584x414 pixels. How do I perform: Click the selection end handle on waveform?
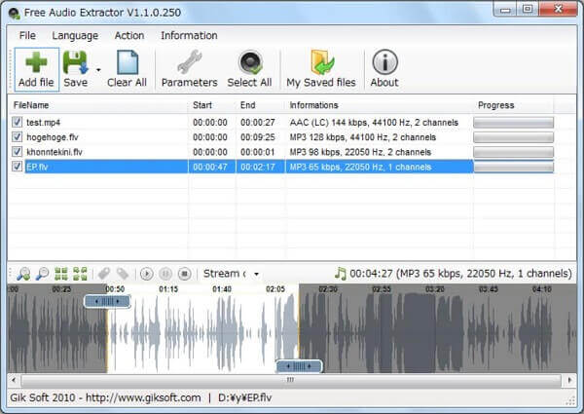pos(299,366)
